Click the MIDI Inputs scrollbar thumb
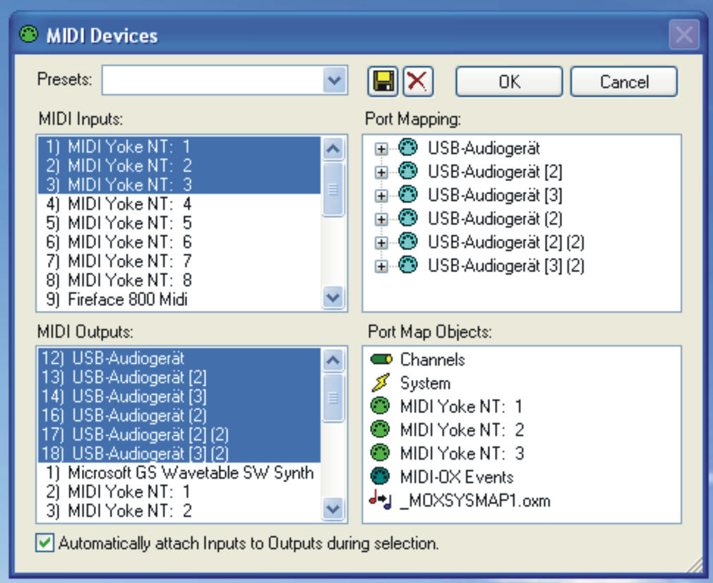Screen dimensions: 713x583 coord(334,189)
